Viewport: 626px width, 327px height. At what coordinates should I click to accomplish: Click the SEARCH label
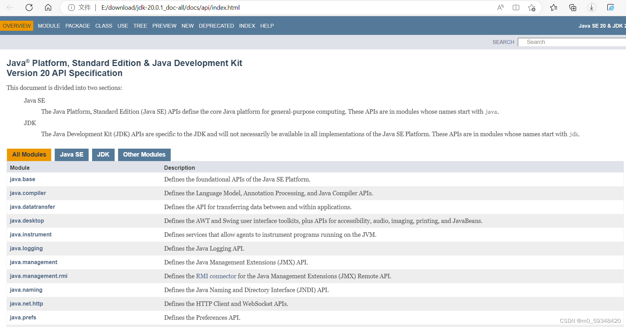503,42
